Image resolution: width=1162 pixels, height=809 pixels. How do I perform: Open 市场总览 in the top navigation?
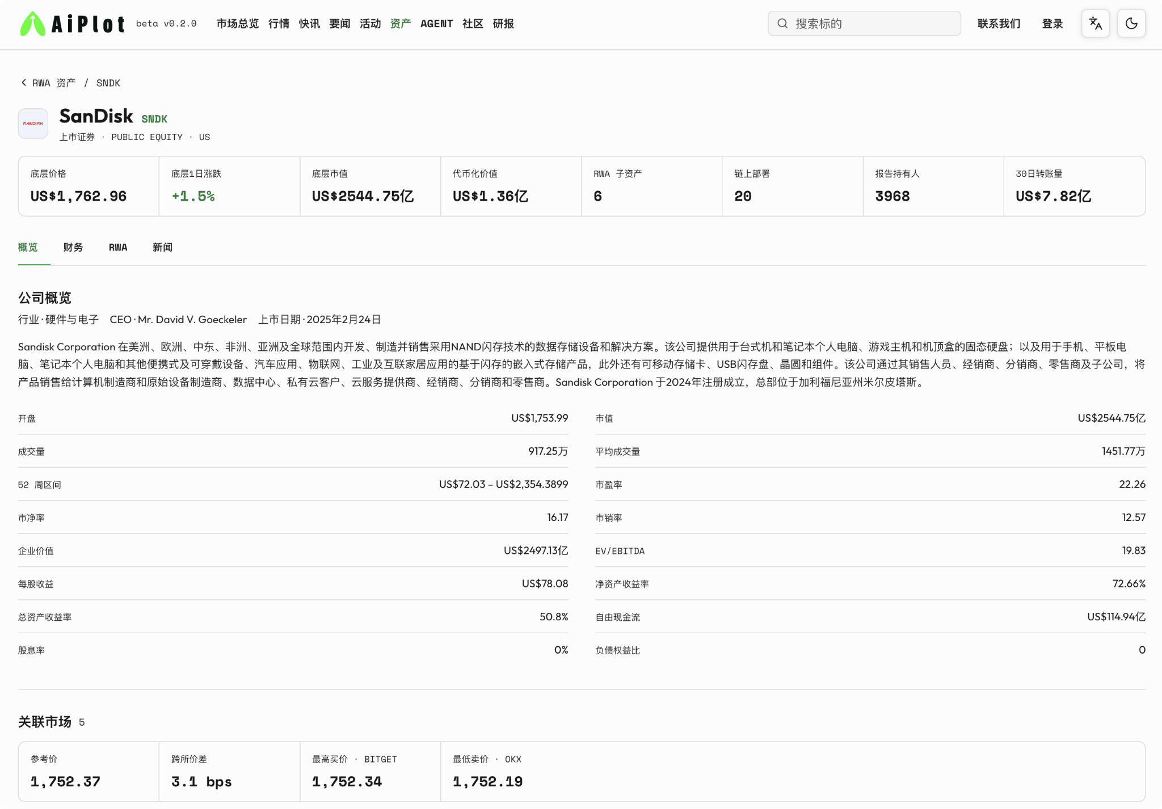tap(237, 24)
